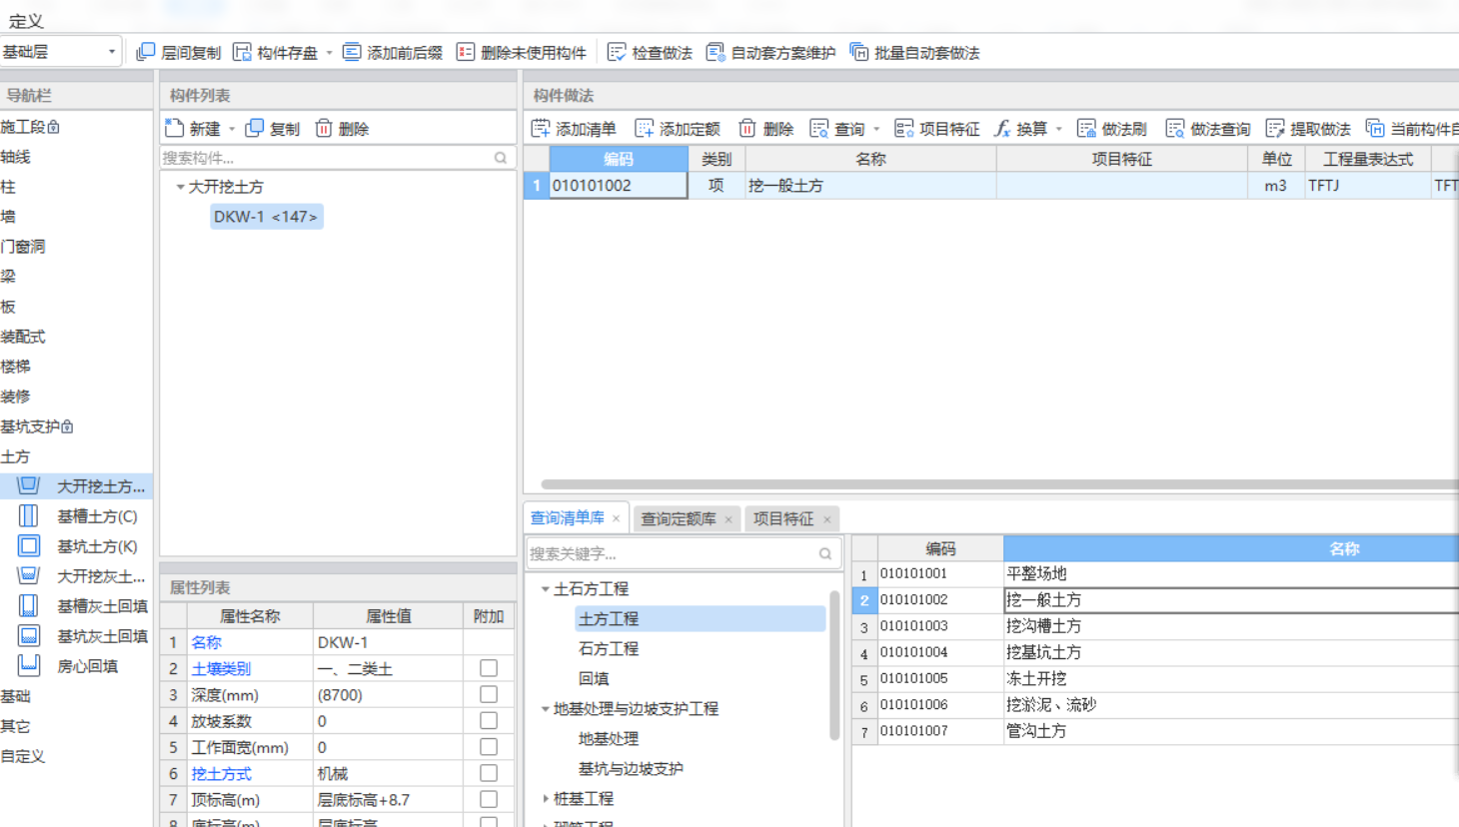Viewport: 1459px width, 827px height.
Task: Close the 查询定额库 tab
Action: [729, 519]
